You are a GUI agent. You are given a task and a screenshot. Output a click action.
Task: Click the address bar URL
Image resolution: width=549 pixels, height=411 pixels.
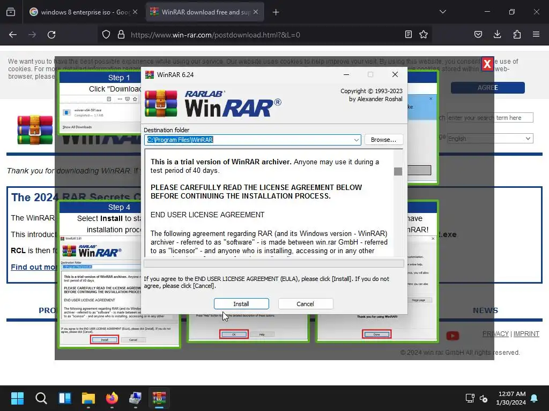point(216,35)
